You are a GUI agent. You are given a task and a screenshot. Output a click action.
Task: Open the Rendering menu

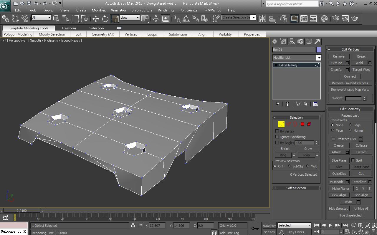[166, 10]
